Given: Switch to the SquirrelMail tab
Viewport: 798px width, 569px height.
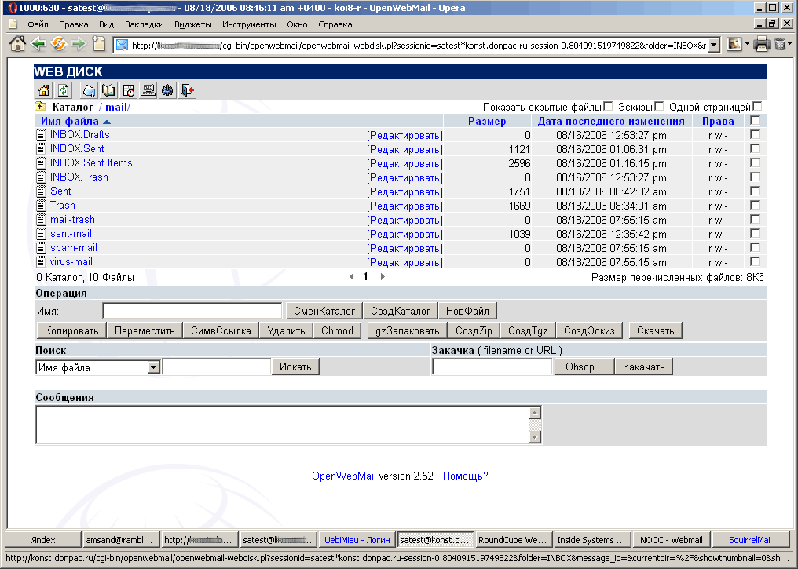Looking at the screenshot, I should coord(750,539).
